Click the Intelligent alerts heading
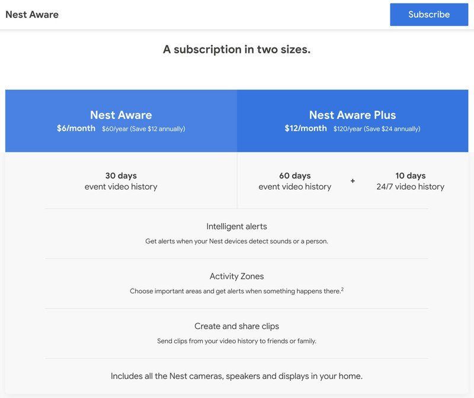The width and height of the screenshot is (474, 398). pyautogui.click(x=238, y=227)
